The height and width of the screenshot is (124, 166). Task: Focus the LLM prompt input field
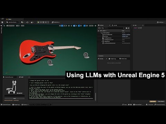(15, 96)
